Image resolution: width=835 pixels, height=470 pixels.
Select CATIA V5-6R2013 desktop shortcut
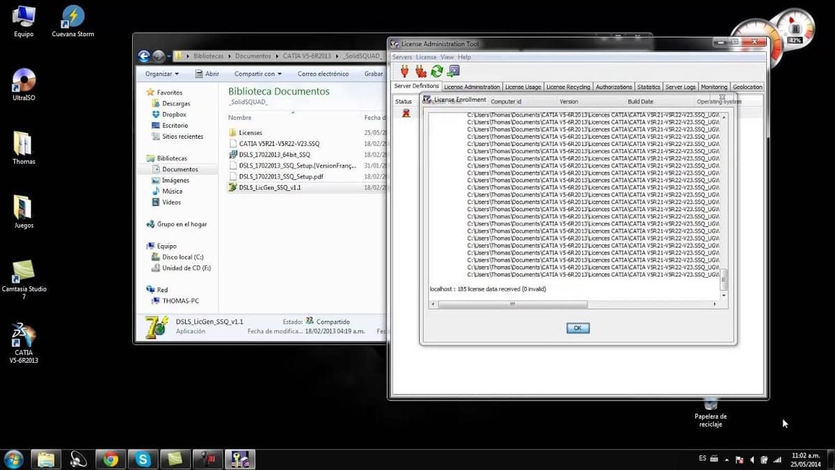click(24, 343)
